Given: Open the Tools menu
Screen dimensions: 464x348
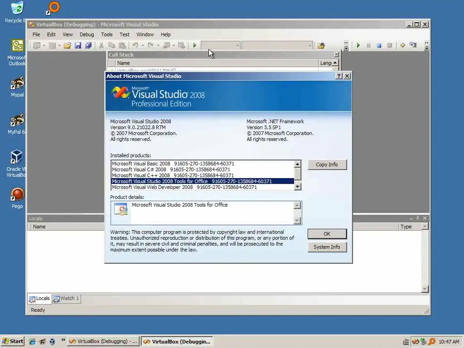Looking at the screenshot, I should pos(106,34).
